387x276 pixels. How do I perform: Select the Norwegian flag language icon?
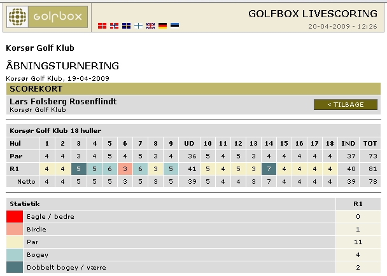[x=114, y=25]
